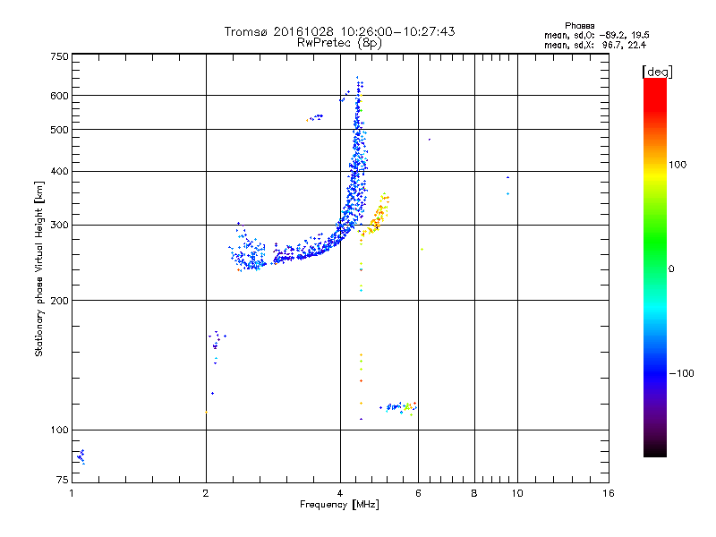Click the colorbar tick label '0'
Image resolution: width=716 pixels, height=537 pixels.
671,269
